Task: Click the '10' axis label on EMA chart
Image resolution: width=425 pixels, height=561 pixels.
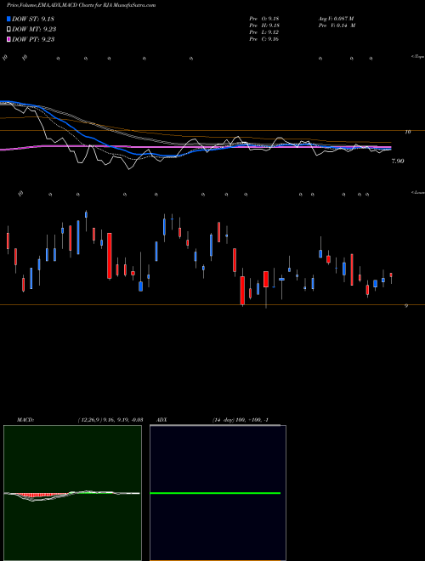Action: [x=407, y=132]
